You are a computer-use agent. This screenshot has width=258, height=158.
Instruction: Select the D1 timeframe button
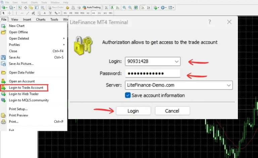click(x=99, y=13)
